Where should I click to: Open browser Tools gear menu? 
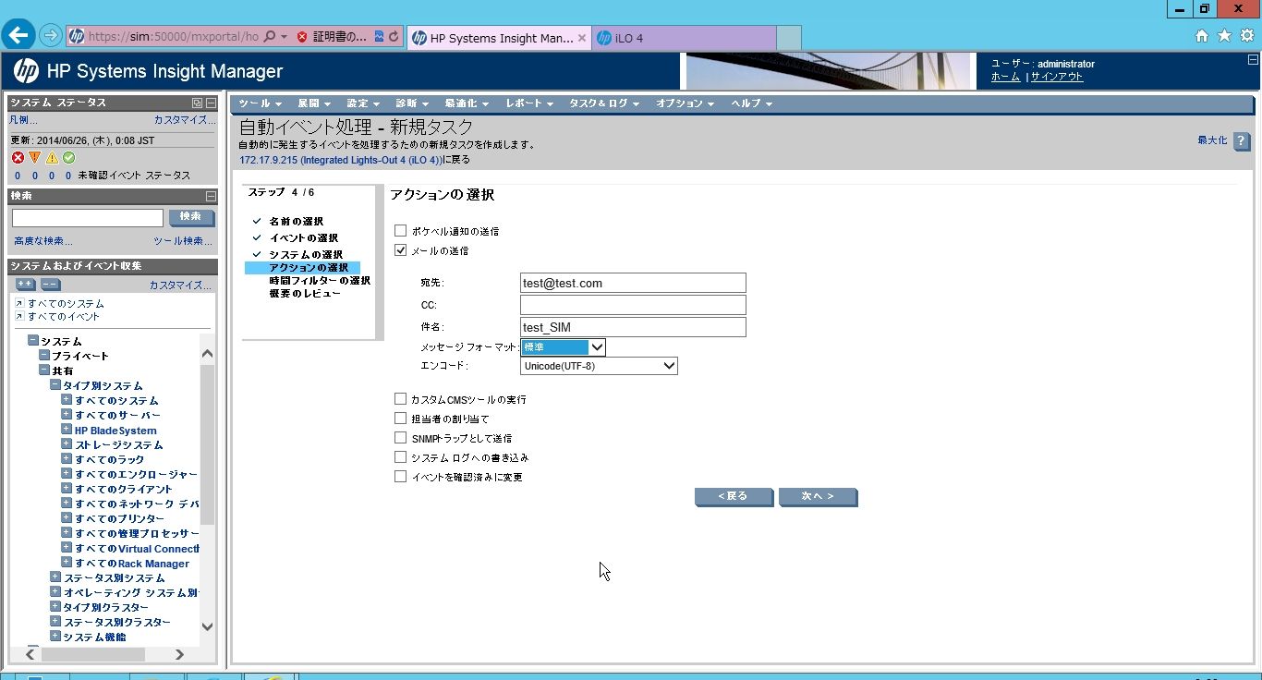(1246, 36)
